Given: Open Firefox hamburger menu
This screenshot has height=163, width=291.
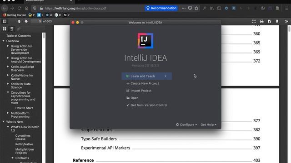Looking at the screenshot, I should (x=286, y=8).
